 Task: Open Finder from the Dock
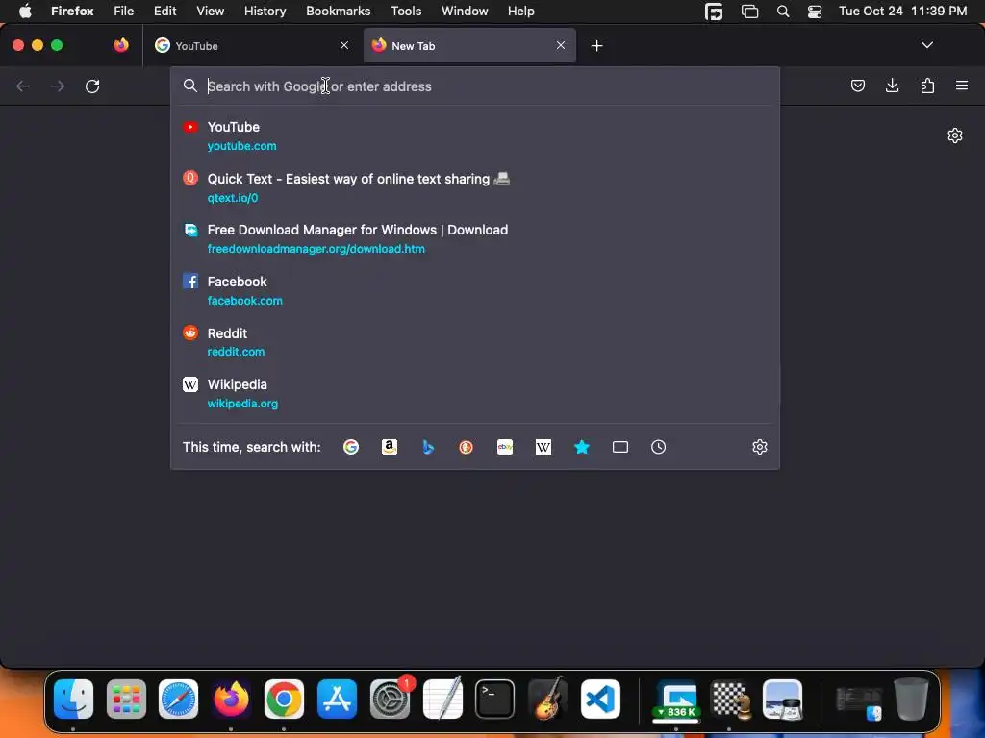(x=73, y=699)
